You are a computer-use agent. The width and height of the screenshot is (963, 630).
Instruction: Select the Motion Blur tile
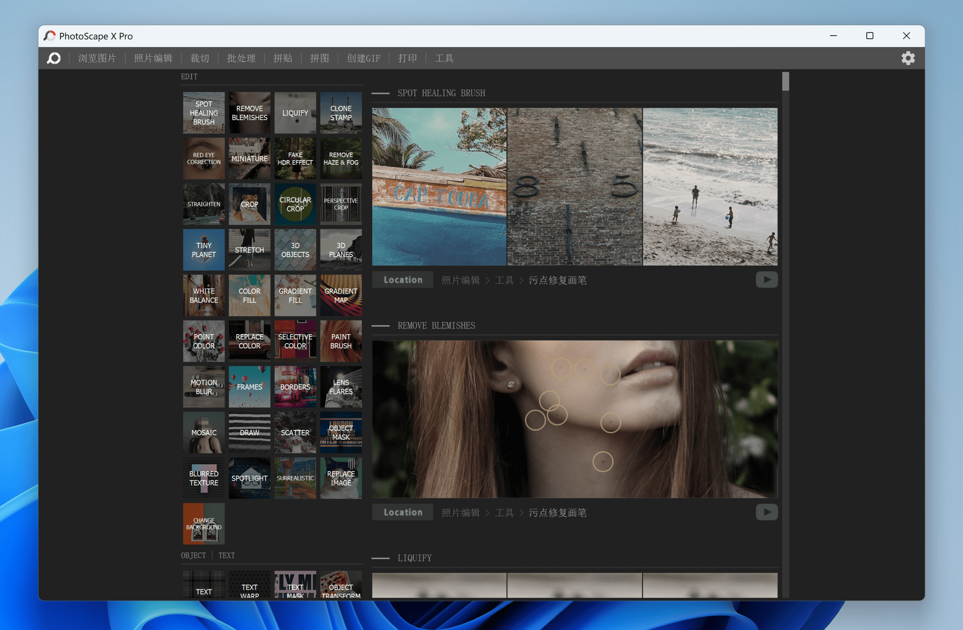204,387
